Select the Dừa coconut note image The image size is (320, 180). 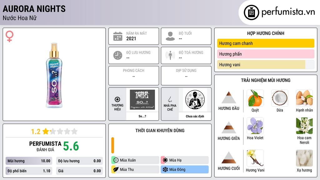(280, 98)
